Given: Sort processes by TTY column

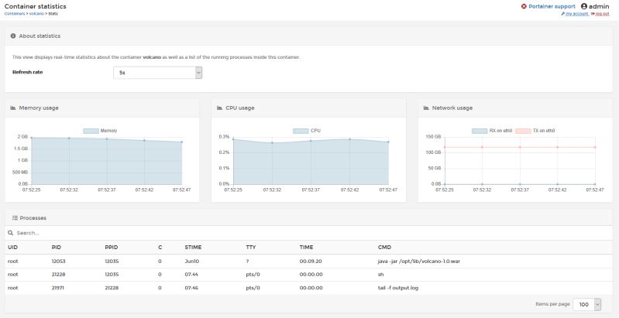Looking at the screenshot, I should pyautogui.click(x=251, y=248).
